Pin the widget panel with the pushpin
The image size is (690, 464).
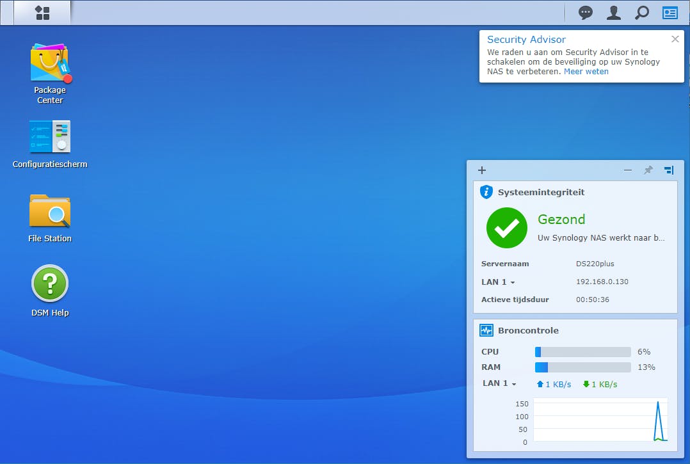point(648,170)
